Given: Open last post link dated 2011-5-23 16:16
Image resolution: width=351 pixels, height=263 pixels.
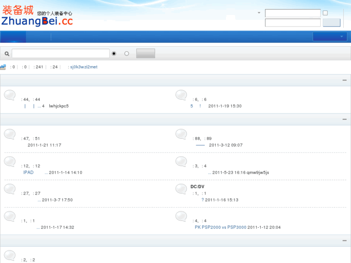Looking at the screenshot, I should click(210, 172).
